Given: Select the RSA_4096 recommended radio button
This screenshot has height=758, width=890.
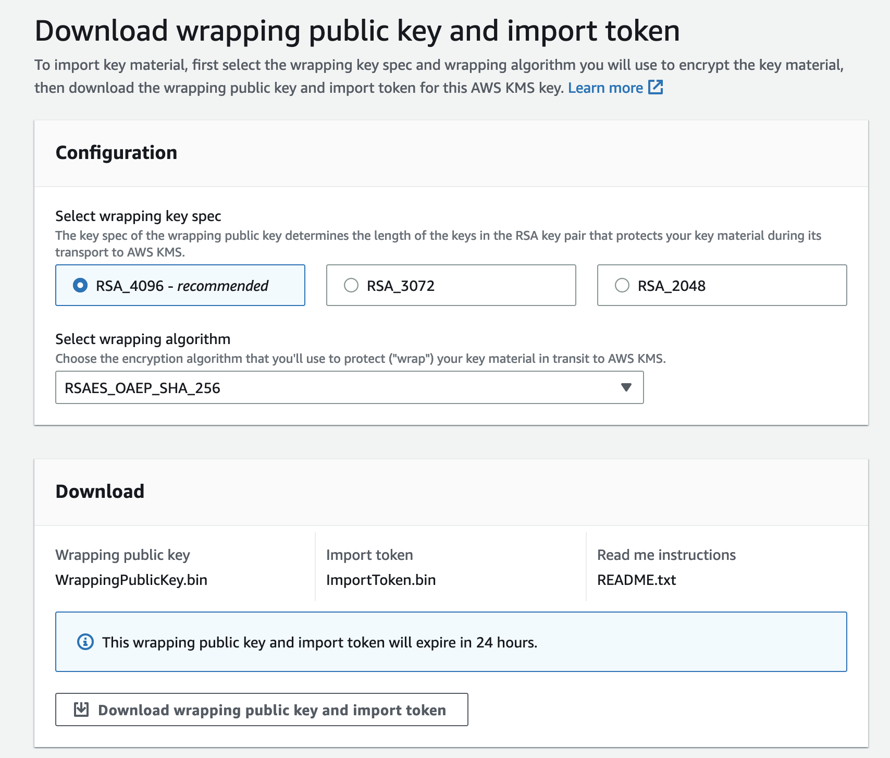Looking at the screenshot, I should tap(80, 286).
